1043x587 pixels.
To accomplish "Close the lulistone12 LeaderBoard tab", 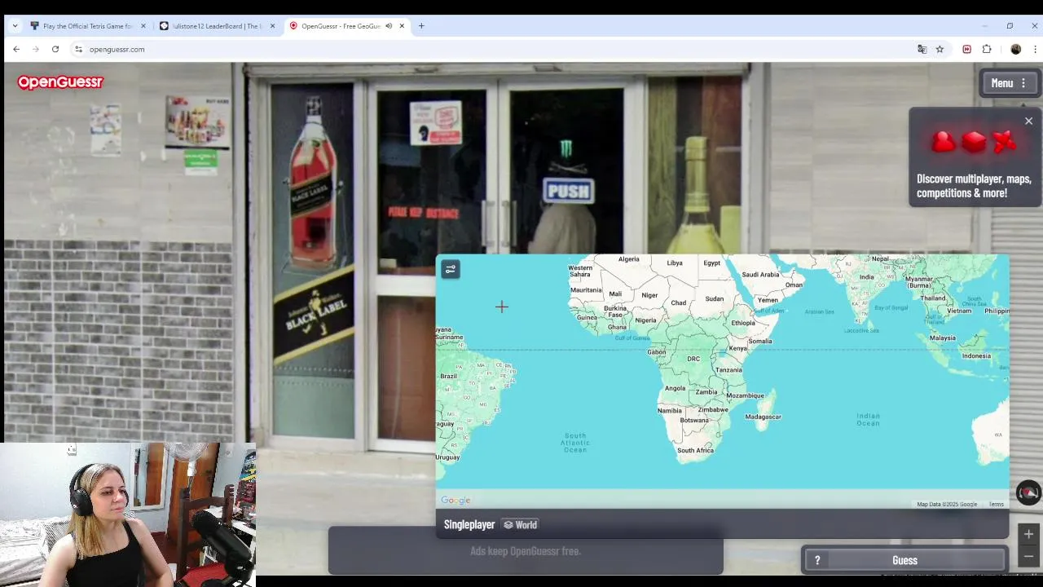I will coord(272,26).
